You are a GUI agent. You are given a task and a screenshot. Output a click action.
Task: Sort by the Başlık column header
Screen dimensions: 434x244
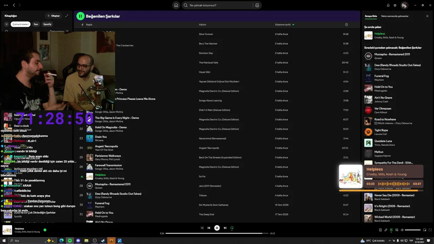89,24
